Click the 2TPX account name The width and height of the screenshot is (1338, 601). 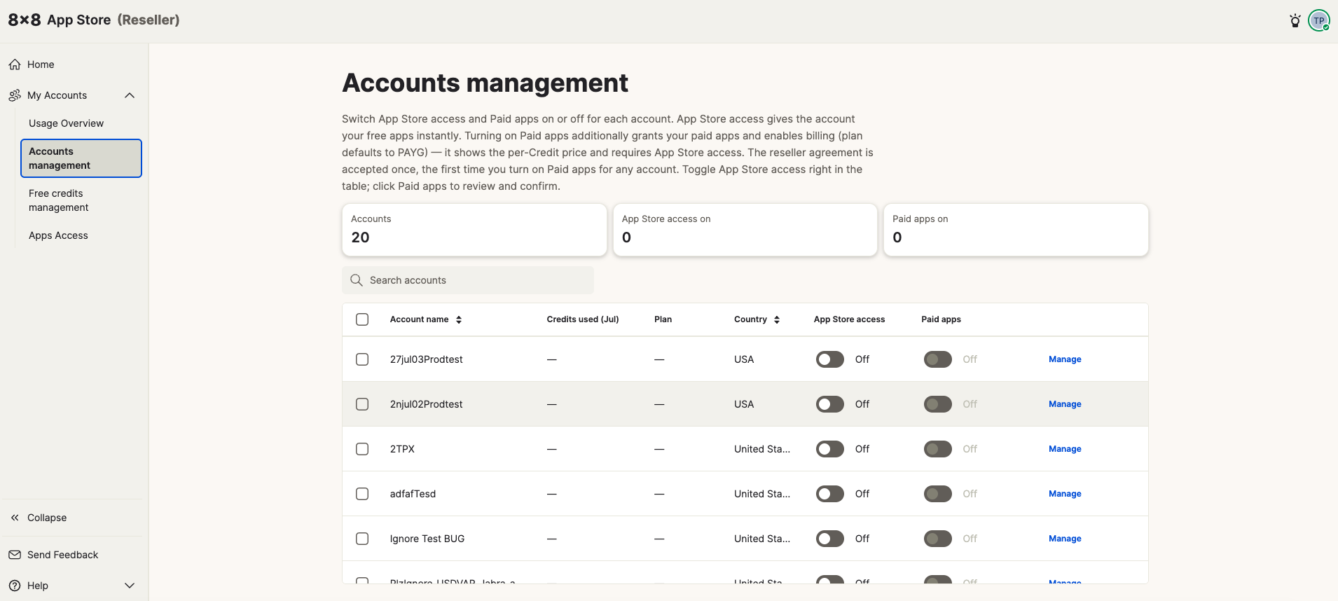(402, 449)
